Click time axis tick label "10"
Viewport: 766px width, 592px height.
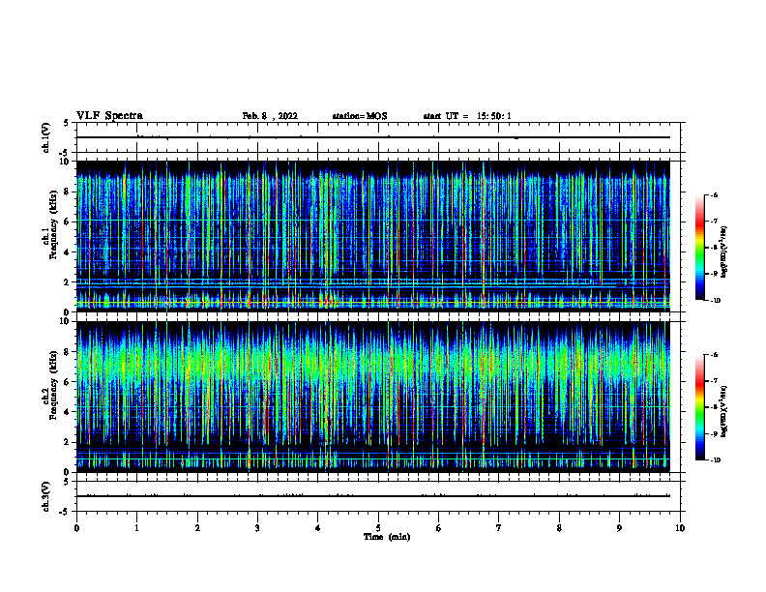point(680,528)
